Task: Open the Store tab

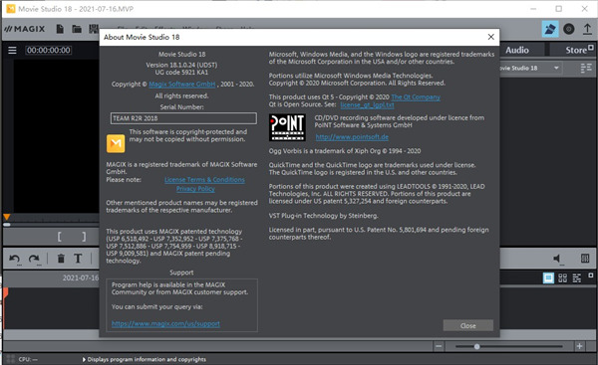Action: pos(575,50)
